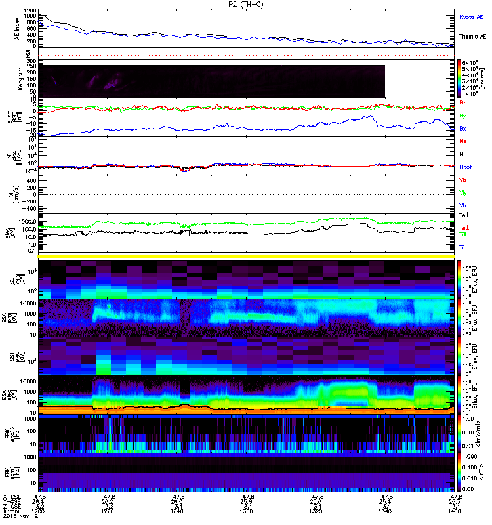Click the AE Index axis label

17,29
